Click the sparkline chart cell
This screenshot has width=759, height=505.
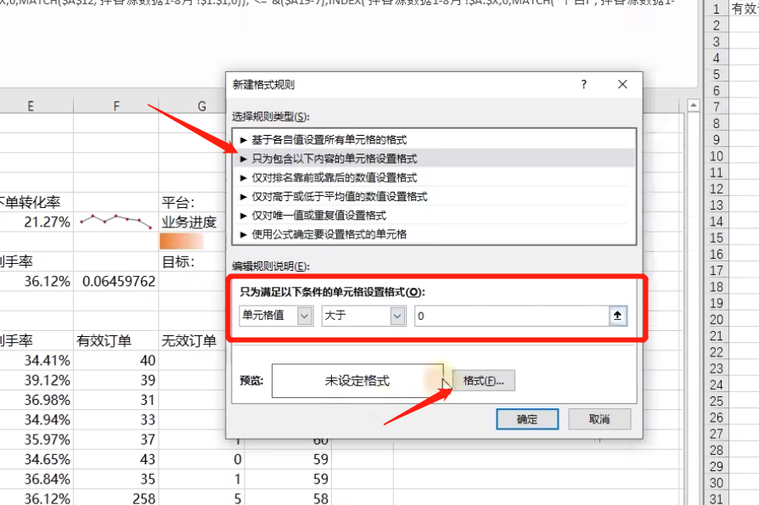coord(116,222)
